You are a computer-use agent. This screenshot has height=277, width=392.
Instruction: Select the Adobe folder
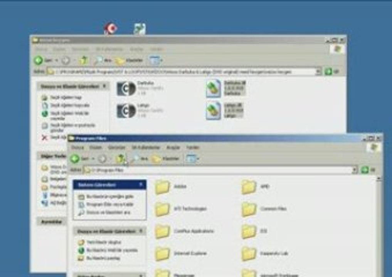click(x=170, y=187)
